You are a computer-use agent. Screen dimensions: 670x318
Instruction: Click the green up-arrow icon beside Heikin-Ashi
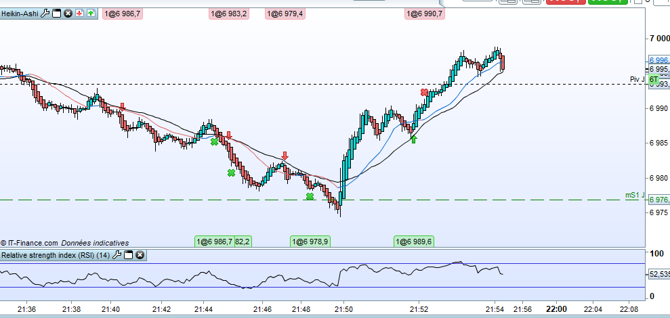point(91,14)
